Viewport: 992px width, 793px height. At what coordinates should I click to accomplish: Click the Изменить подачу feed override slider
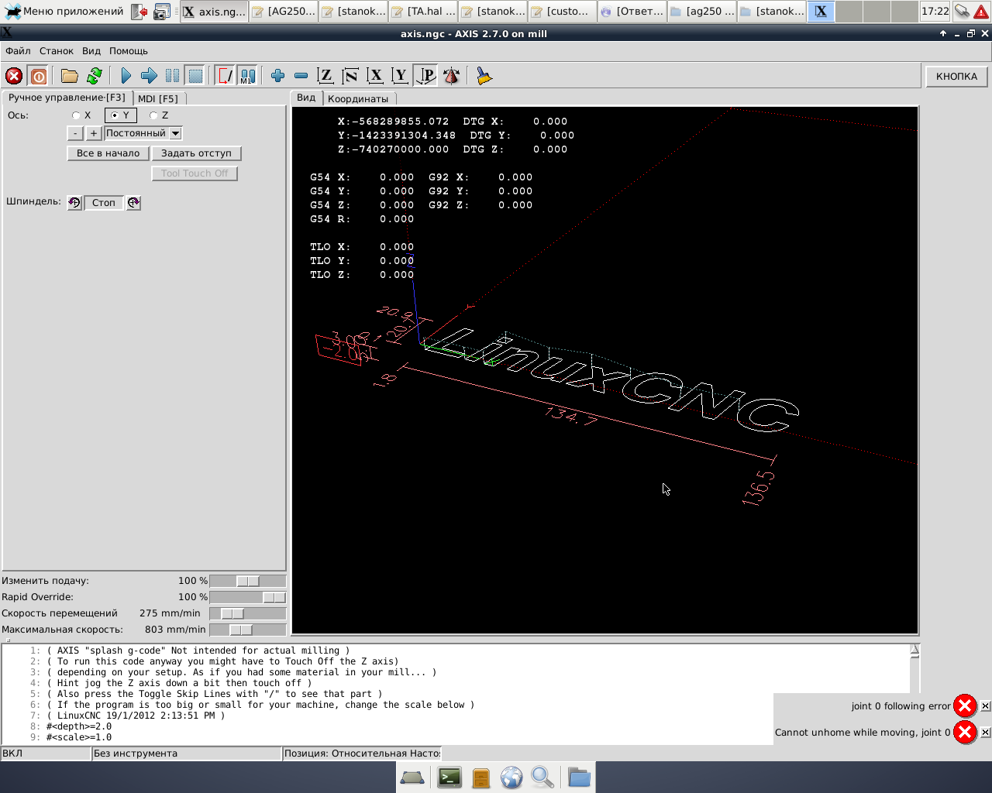(247, 581)
